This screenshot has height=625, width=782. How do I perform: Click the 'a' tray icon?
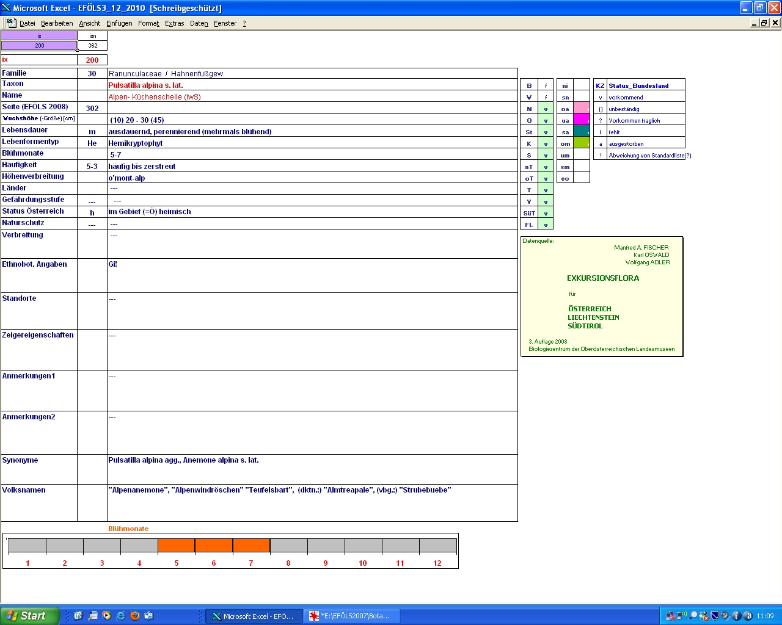point(747,616)
